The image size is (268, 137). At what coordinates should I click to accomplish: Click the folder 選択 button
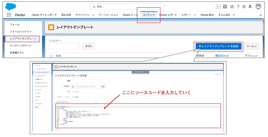[103, 87]
